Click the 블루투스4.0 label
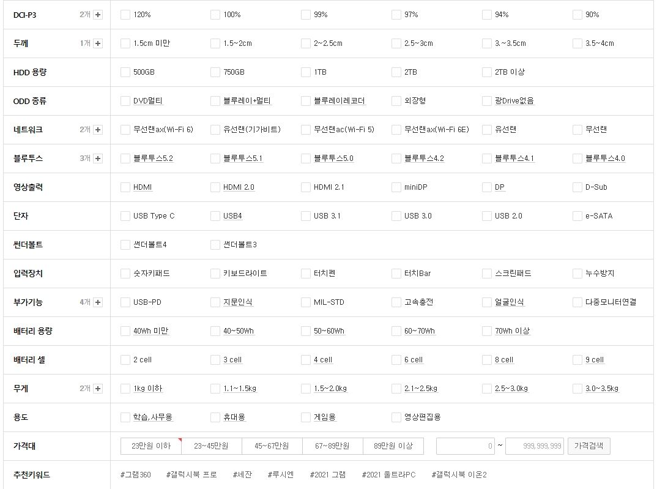Screen dimensions: 657x489 click(x=605, y=159)
